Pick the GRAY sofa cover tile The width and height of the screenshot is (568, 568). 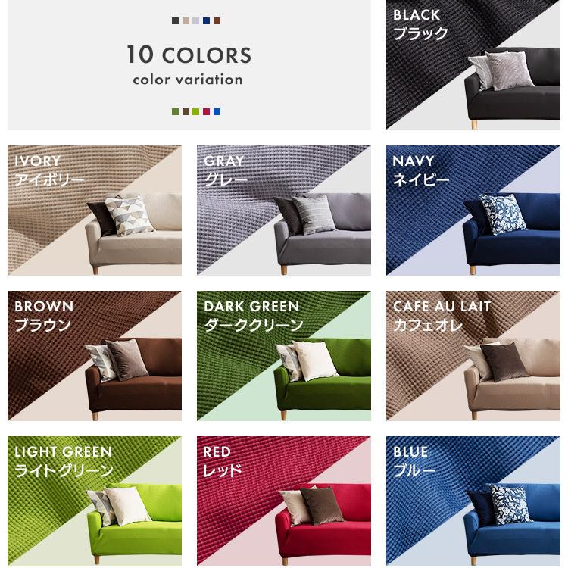click(x=284, y=211)
